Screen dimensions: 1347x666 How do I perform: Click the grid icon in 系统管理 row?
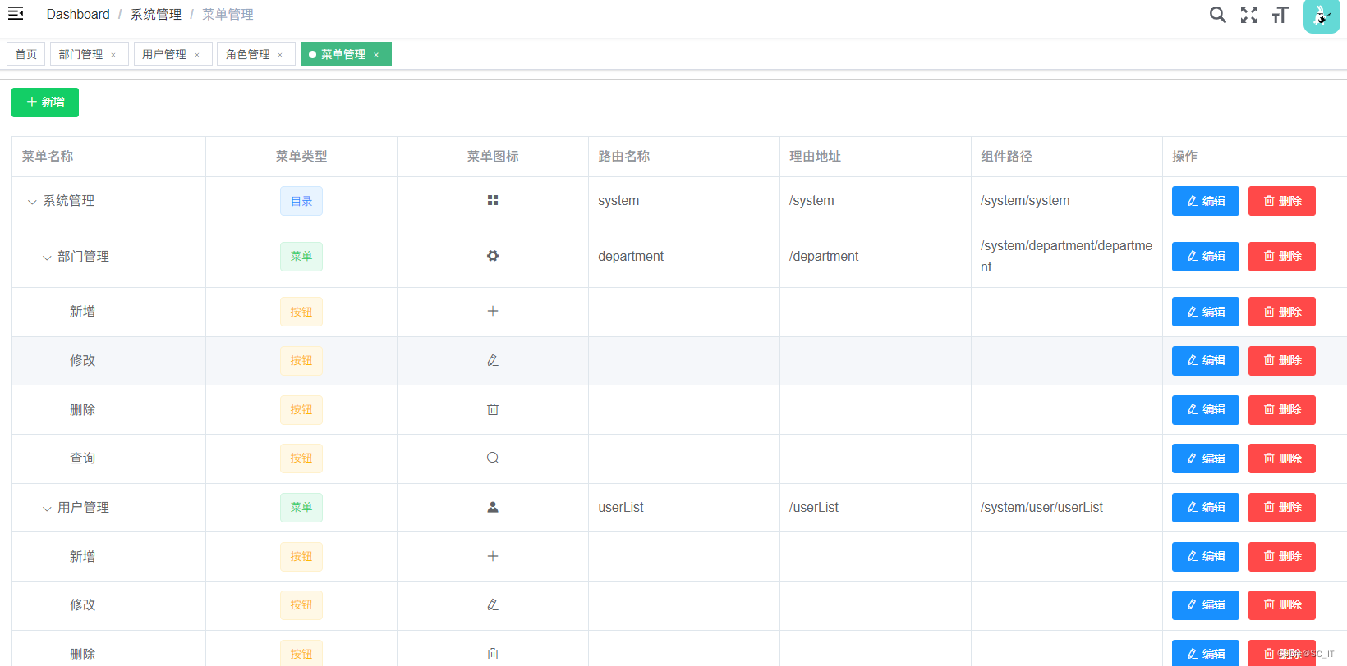[x=493, y=200]
